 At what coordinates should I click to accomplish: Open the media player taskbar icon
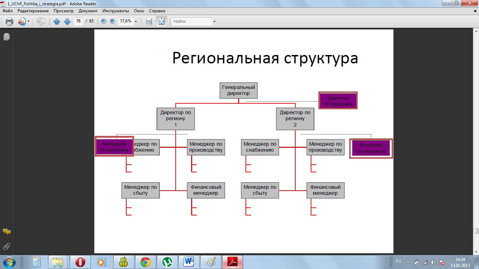point(102,262)
